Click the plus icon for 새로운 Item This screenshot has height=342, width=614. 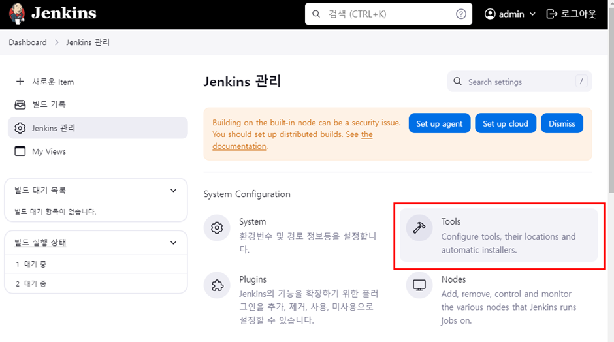click(x=20, y=82)
